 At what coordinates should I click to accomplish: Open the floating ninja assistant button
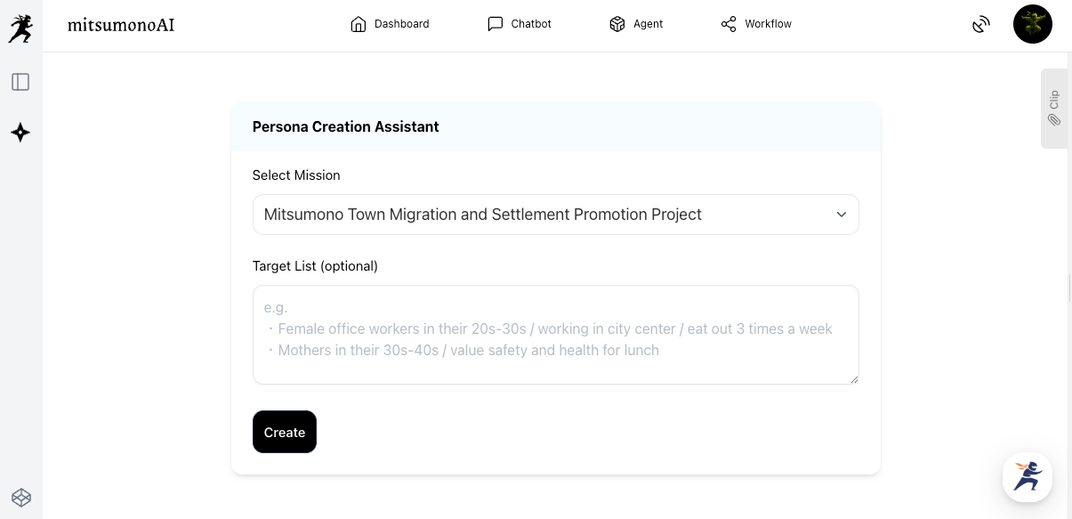(x=1027, y=477)
